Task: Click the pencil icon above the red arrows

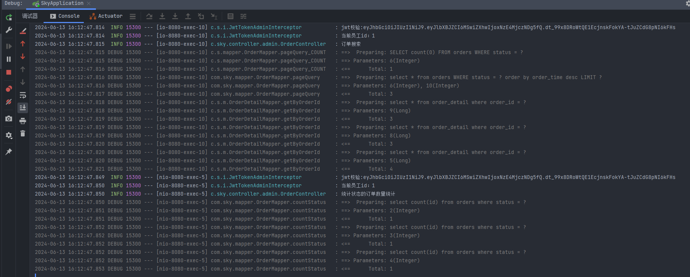Action: point(23,31)
